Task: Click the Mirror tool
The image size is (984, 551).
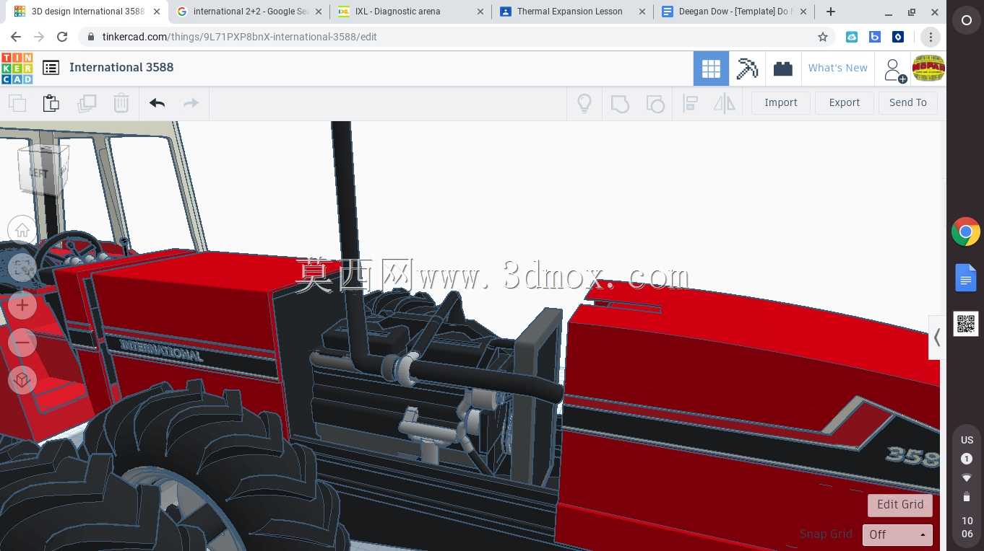Action: 724,103
